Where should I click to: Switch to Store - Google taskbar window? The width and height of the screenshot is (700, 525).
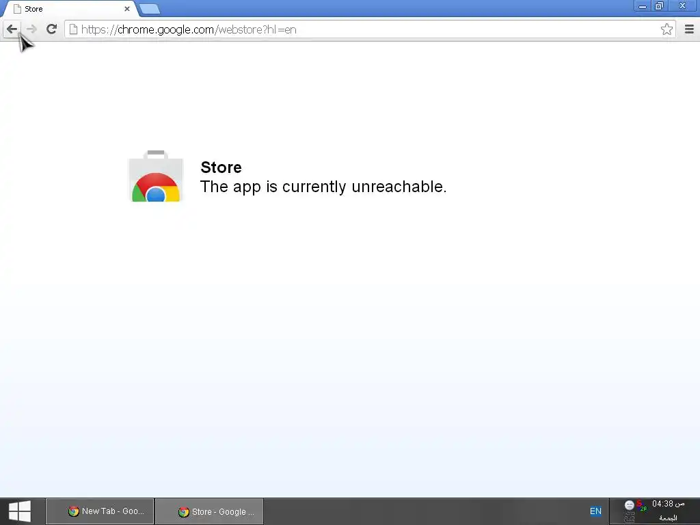point(209,511)
